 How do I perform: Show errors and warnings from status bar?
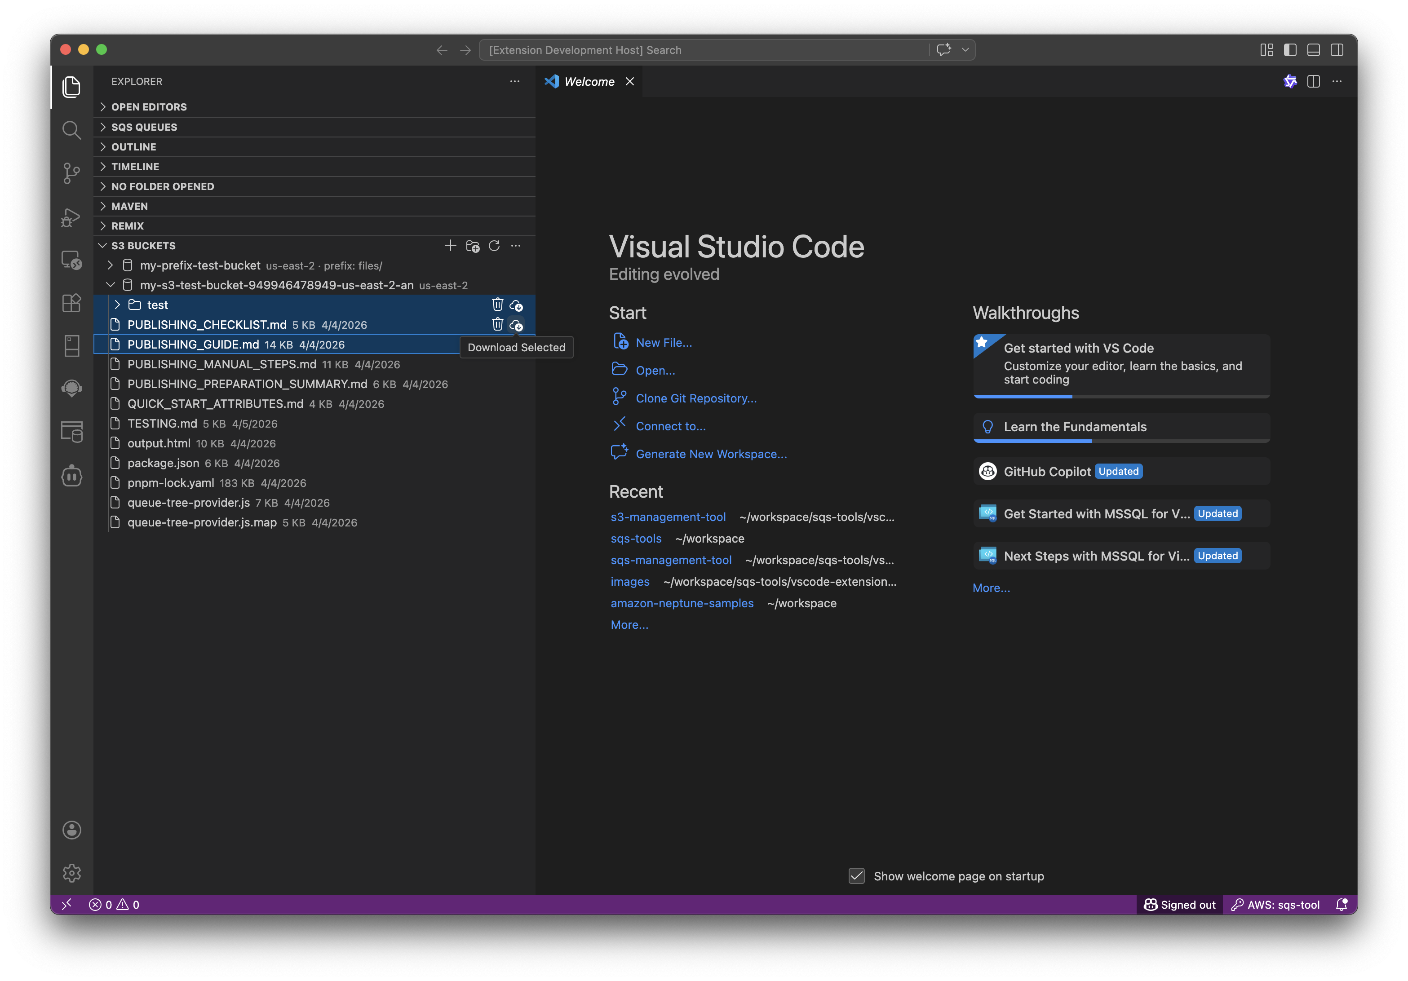click(114, 904)
